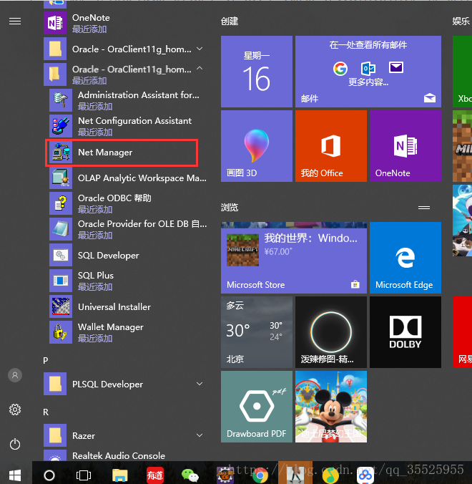Click the Power icon
The image size is (472, 484).
click(x=15, y=444)
